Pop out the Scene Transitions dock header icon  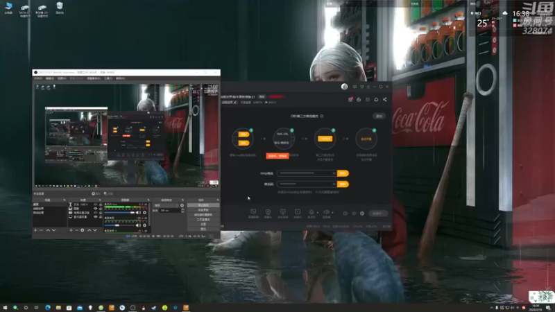click(x=182, y=200)
